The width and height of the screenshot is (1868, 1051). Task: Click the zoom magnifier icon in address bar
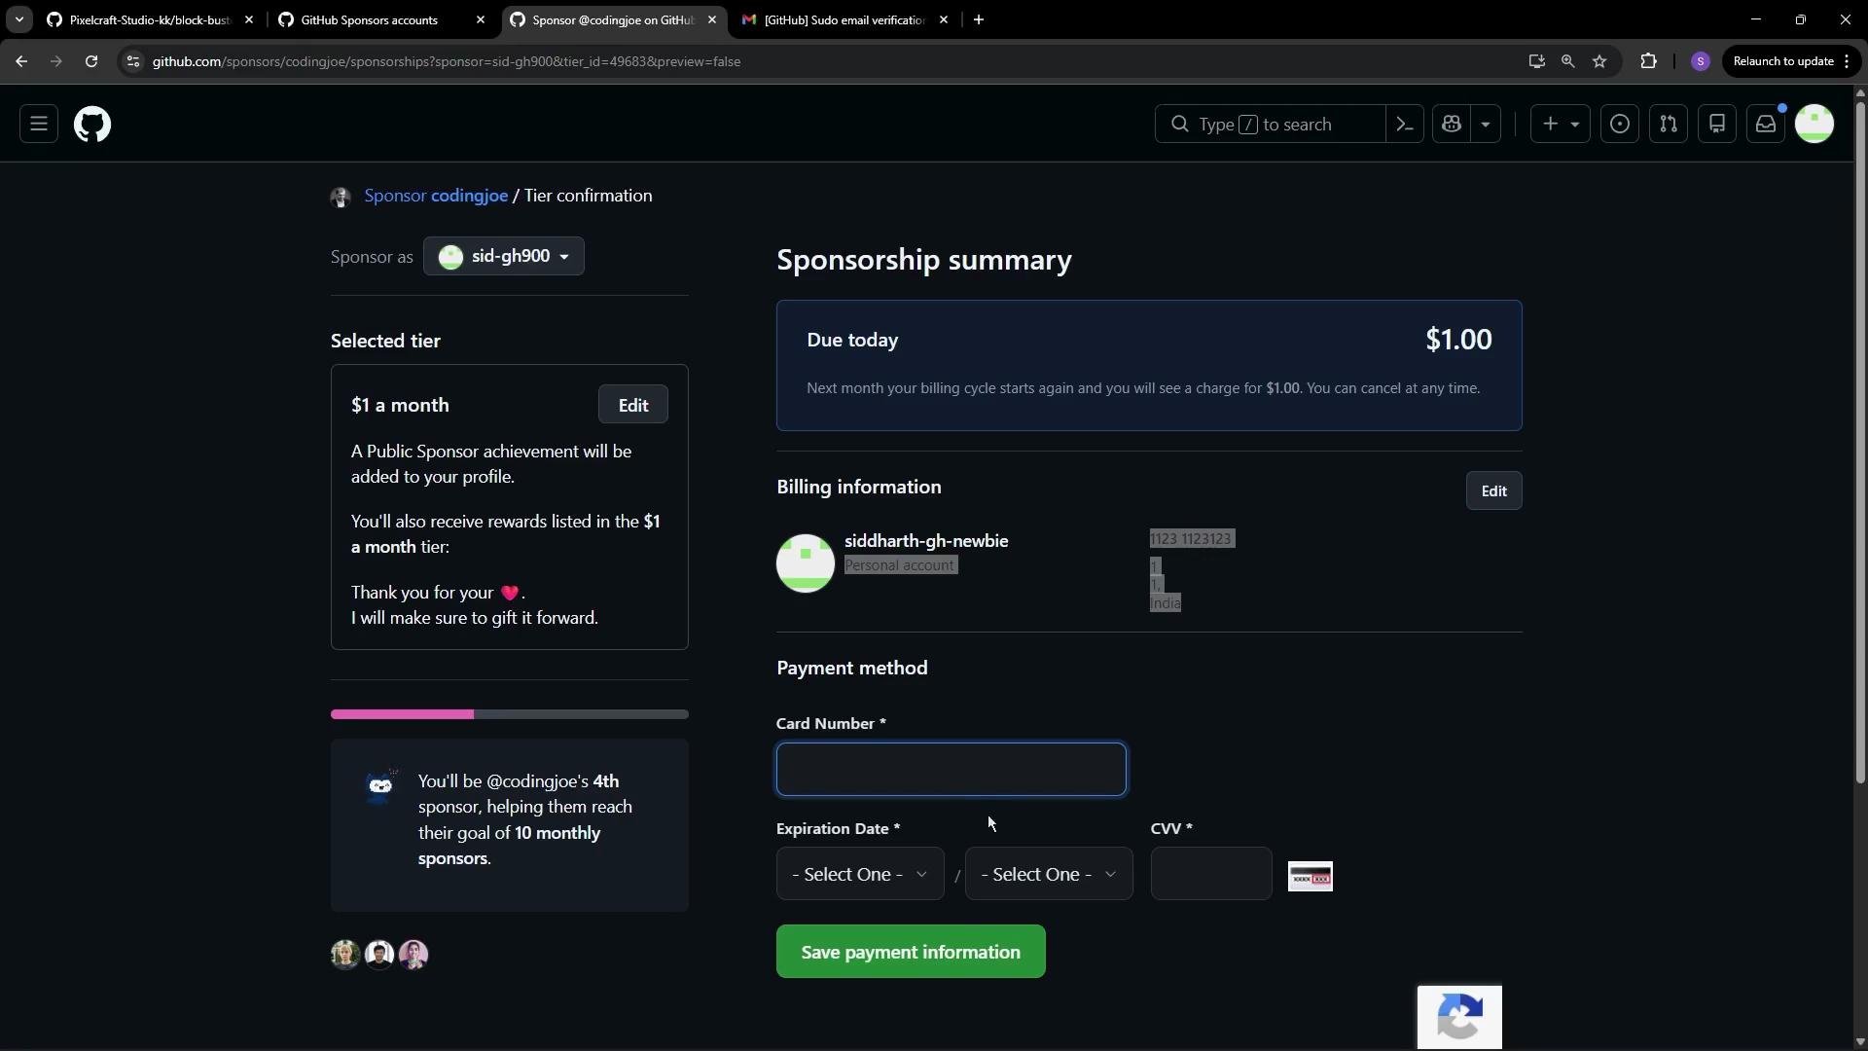point(1568,61)
